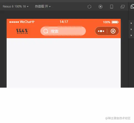Open the Nexus 6 device dropdown

point(16,6)
